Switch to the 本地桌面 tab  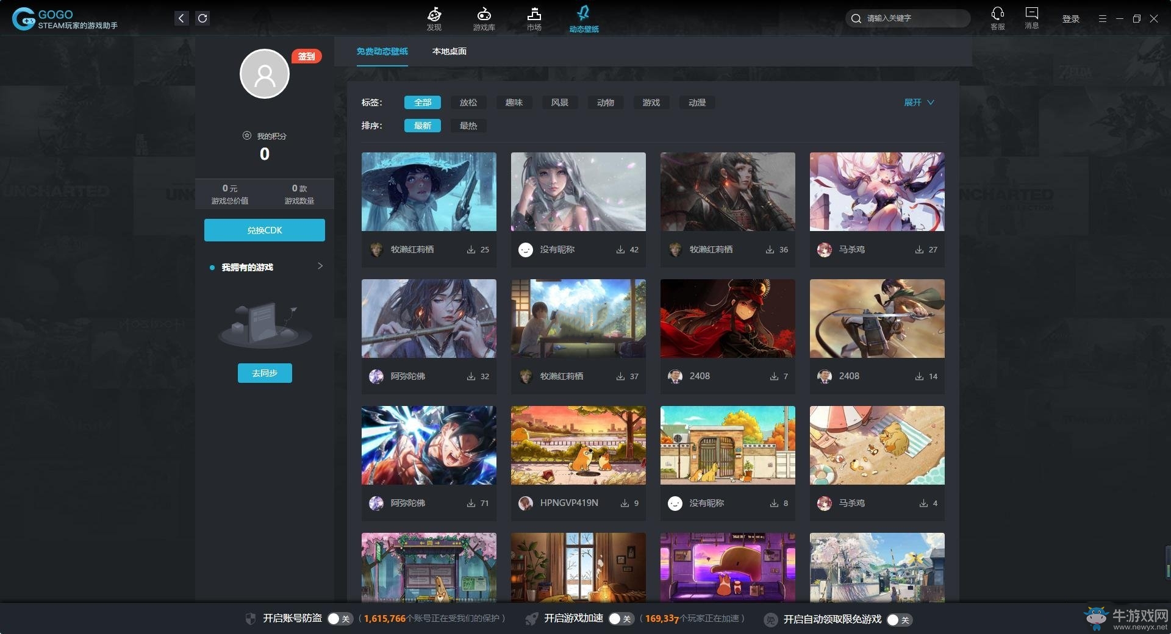click(449, 51)
